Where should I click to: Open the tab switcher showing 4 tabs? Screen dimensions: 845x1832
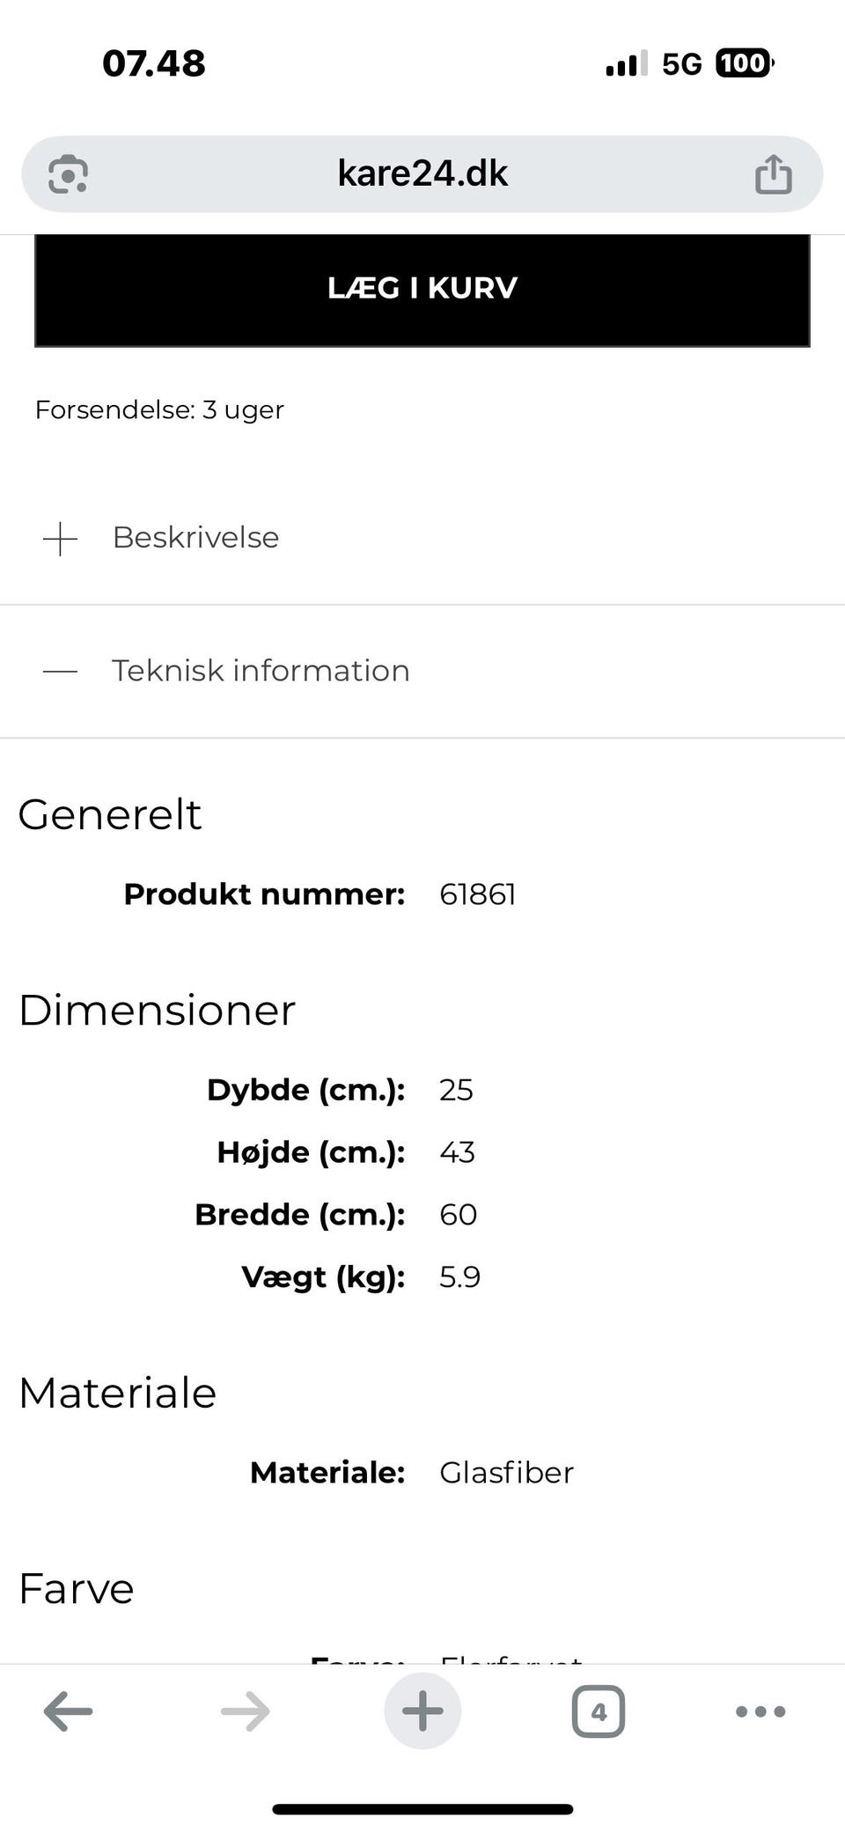(x=599, y=1711)
